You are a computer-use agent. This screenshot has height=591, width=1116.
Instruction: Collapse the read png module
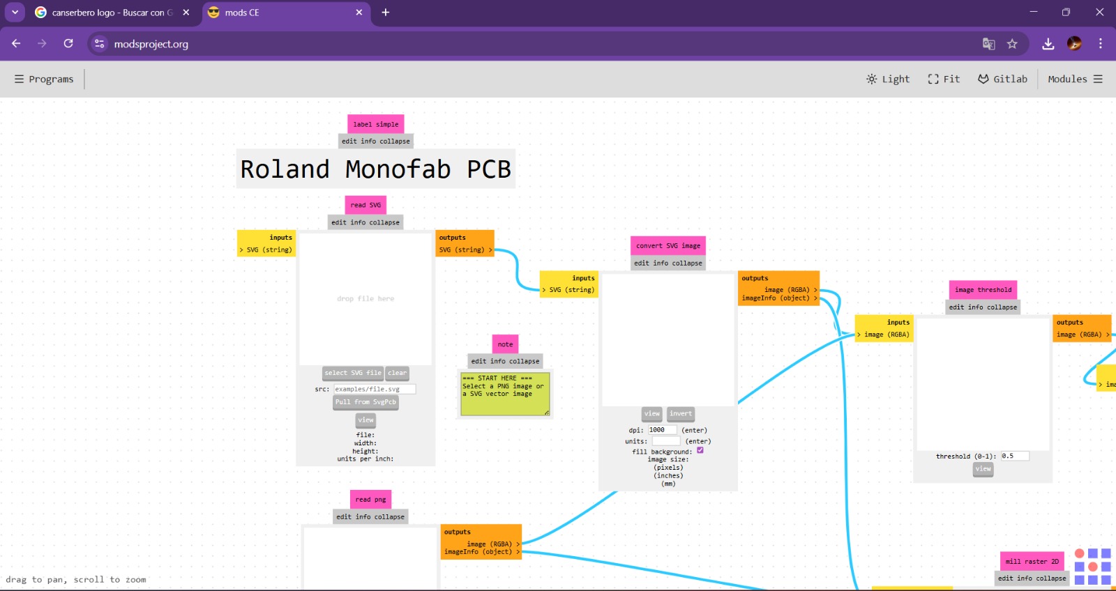pyautogui.click(x=389, y=517)
